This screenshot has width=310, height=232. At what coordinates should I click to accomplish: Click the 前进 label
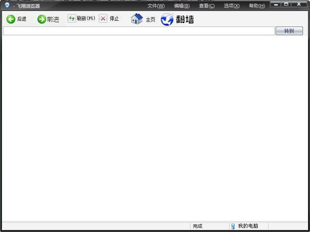(53, 20)
